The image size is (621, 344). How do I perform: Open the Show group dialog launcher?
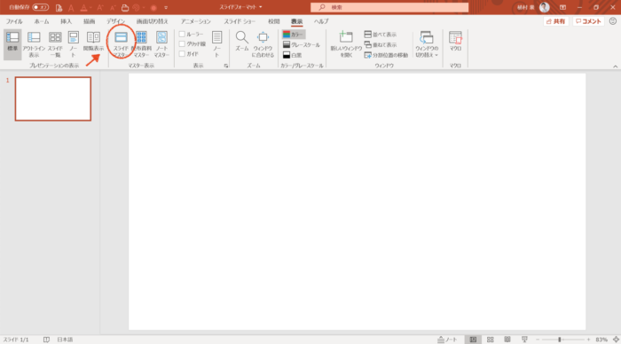[x=225, y=66]
